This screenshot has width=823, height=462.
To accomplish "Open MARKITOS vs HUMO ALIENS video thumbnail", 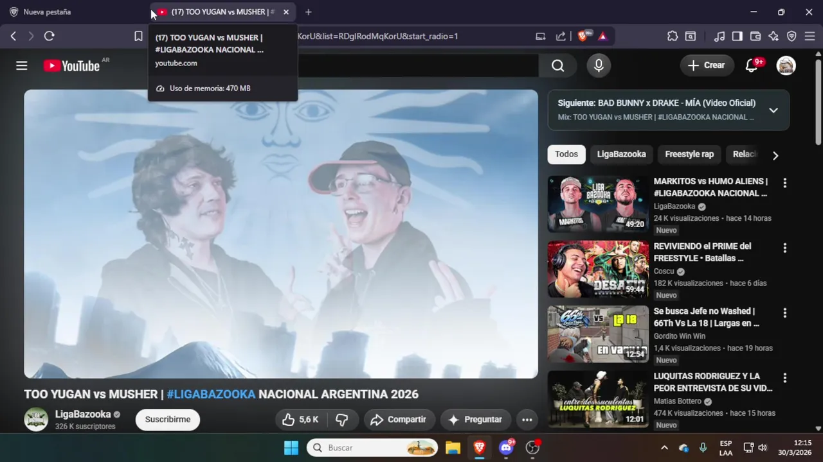I will tap(598, 204).
